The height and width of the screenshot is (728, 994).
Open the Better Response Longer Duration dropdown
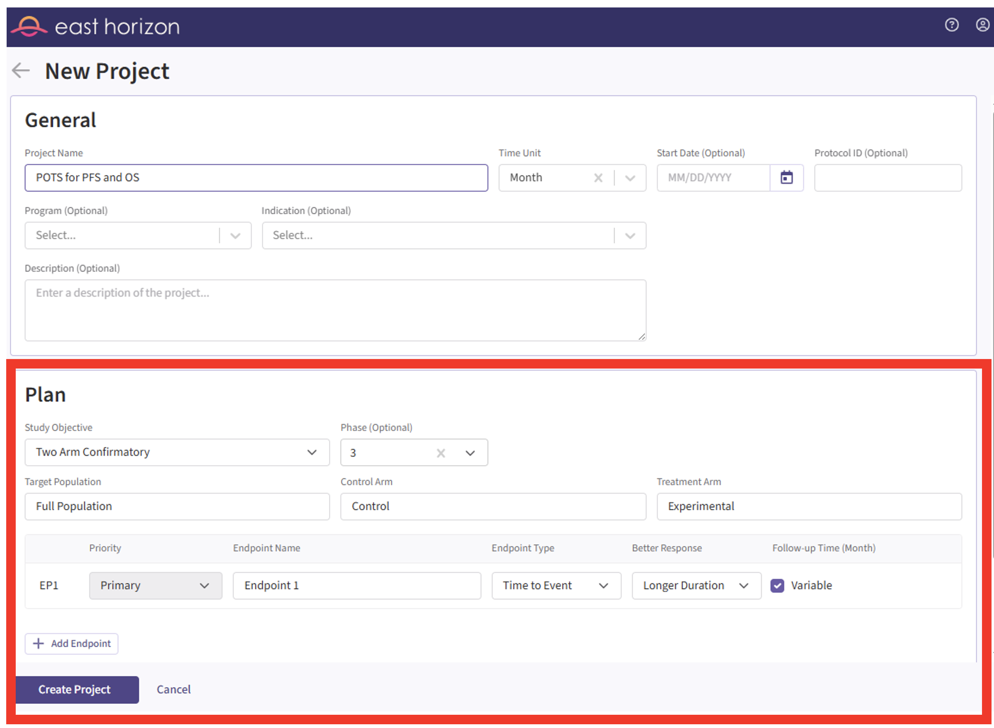(696, 586)
